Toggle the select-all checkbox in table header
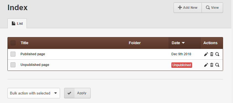The height and width of the screenshot is (103, 233). [x=13, y=43]
